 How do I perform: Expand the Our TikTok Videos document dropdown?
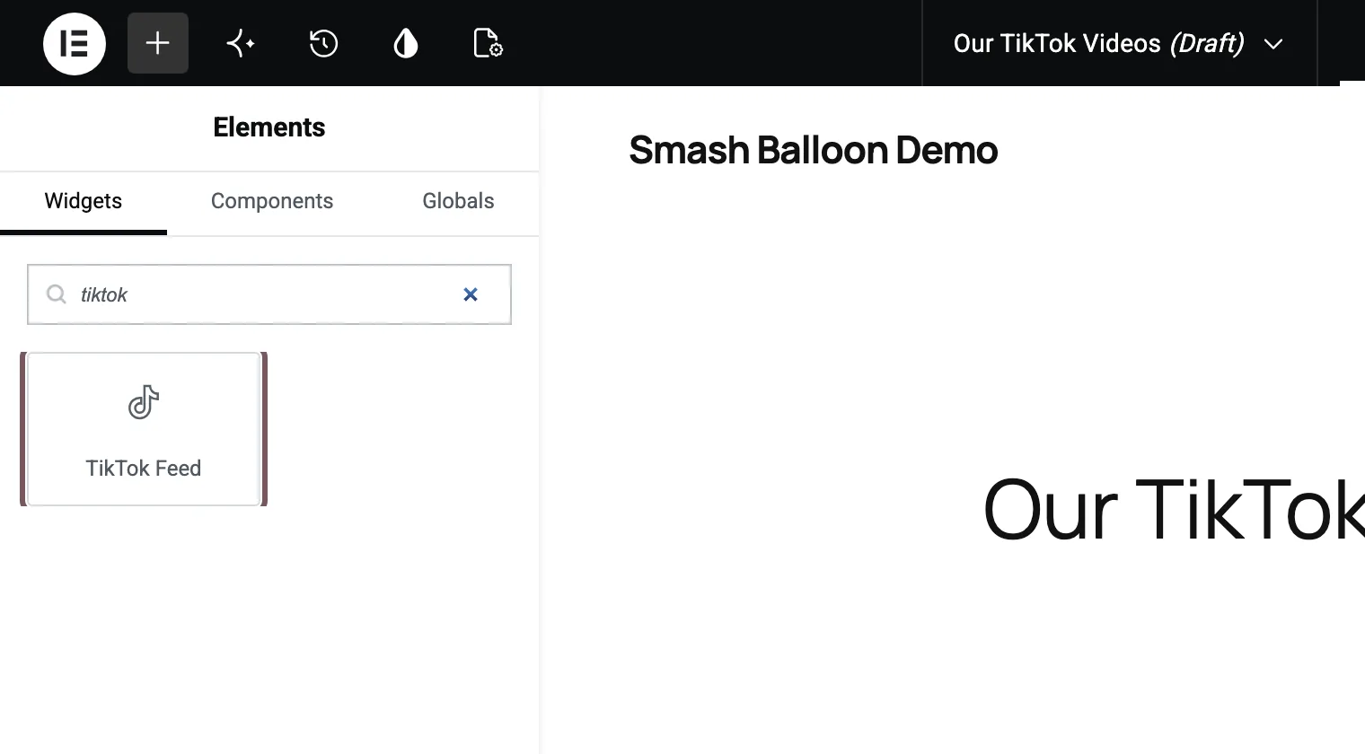click(x=1119, y=43)
